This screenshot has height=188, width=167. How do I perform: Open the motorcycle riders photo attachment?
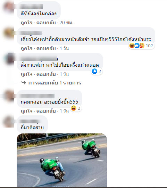[x=62, y=160]
